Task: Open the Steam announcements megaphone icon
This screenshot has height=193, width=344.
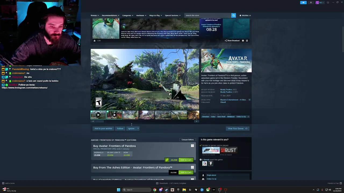Action: point(303,2)
